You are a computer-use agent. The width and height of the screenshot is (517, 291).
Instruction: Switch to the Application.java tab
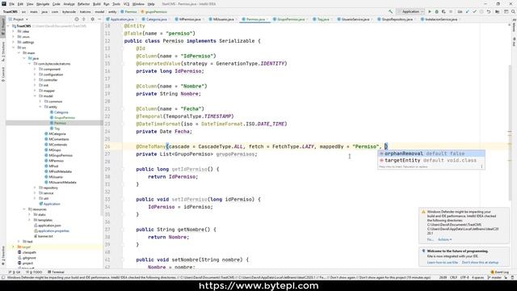pyautogui.click(x=120, y=19)
